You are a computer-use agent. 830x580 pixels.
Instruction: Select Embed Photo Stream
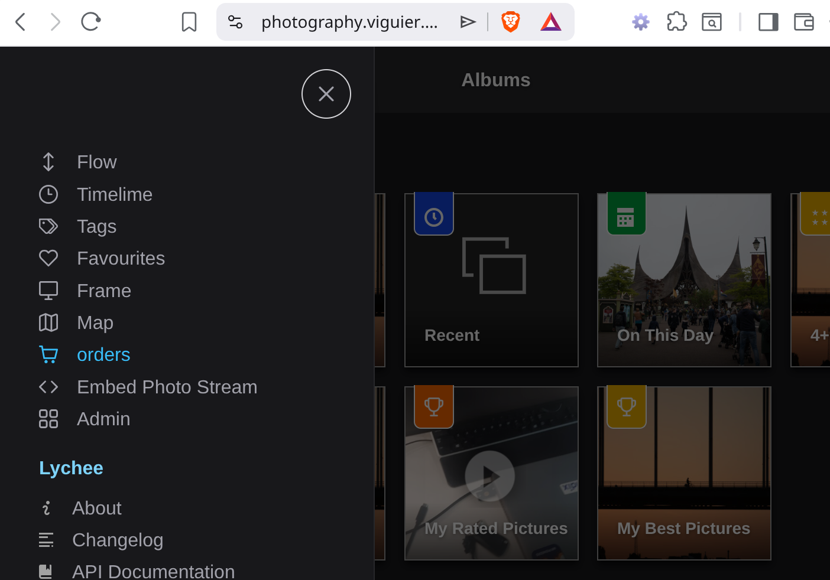coord(167,387)
